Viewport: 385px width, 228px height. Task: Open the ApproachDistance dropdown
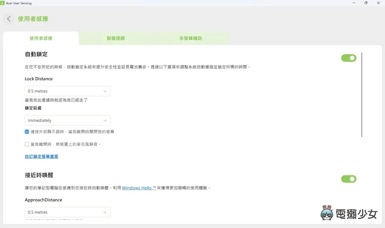[67, 212]
